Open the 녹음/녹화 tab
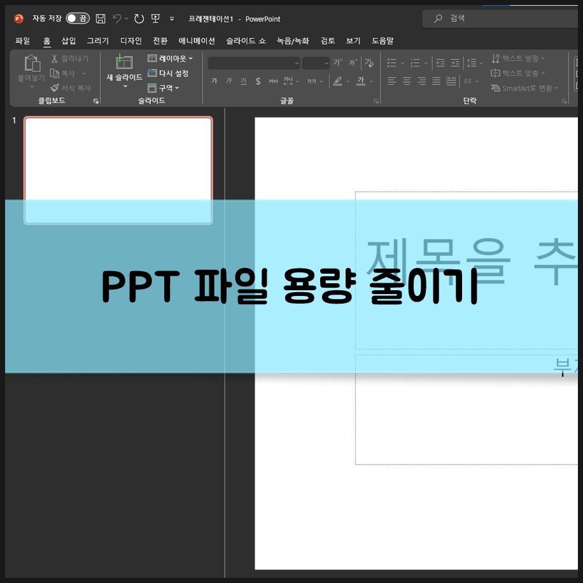583x583 pixels. pyautogui.click(x=293, y=41)
